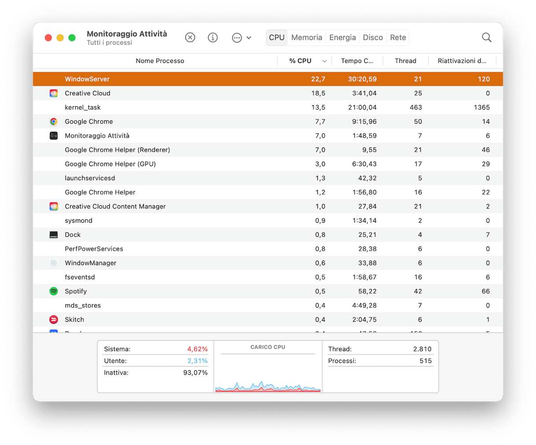Click the Inattiva value 93,07%
The image size is (536, 445).
coord(195,373)
